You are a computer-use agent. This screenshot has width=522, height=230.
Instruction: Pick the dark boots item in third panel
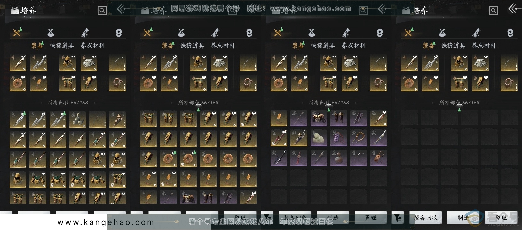[339, 118]
